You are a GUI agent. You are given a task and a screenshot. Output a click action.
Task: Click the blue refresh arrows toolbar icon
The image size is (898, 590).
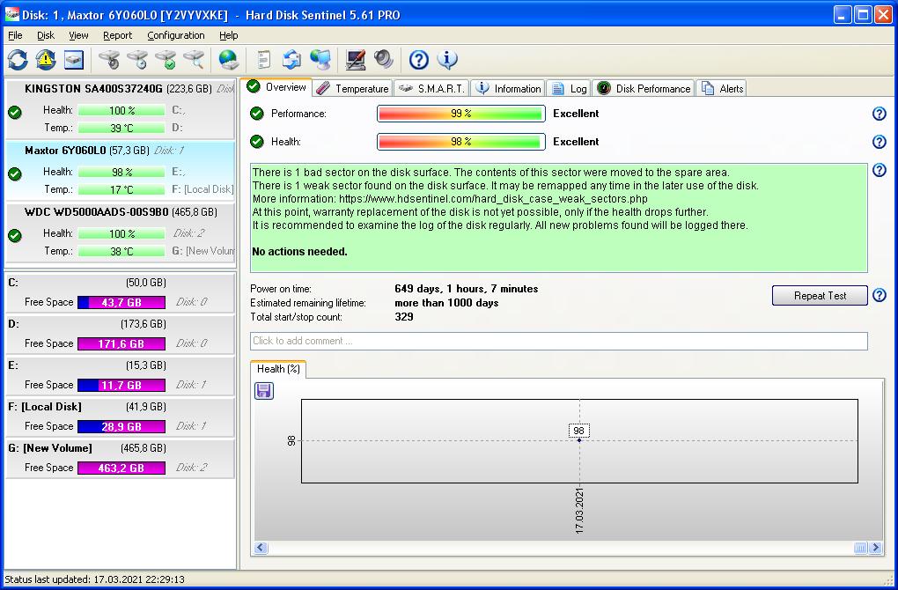click(x=18, y=59)
